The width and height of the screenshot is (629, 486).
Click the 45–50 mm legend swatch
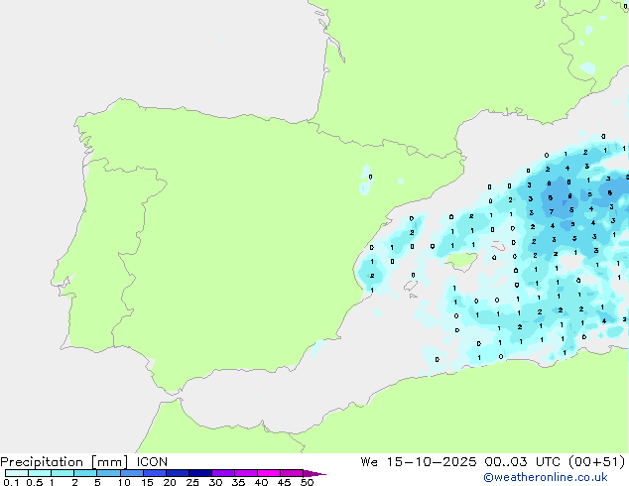pyautogui.click(x=292, y=473)
